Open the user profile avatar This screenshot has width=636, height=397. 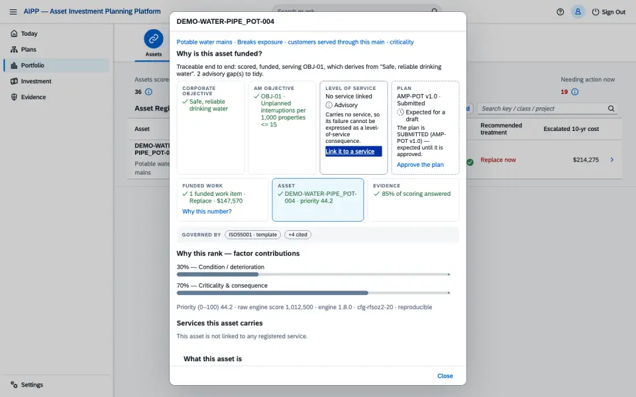click(578, 12)
